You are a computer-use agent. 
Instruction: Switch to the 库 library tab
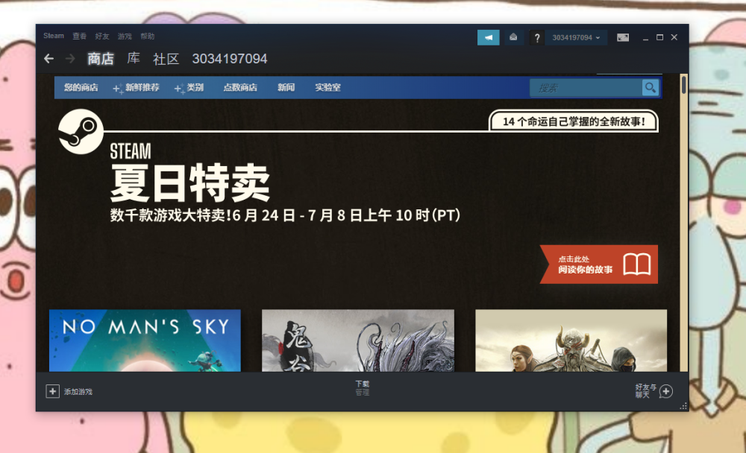pyautogui.click(x=134, y=59)
